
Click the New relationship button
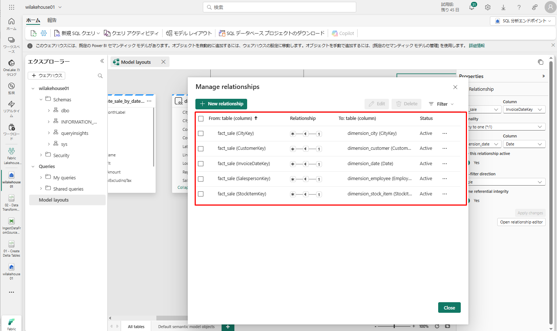(221, 104)
